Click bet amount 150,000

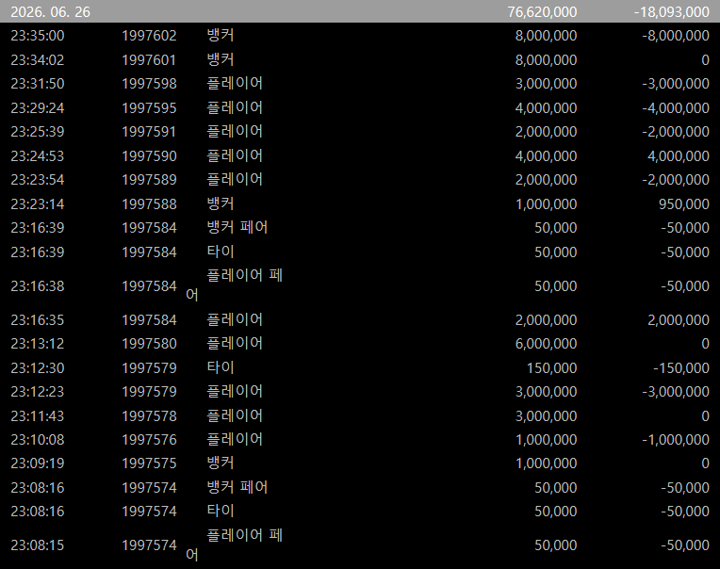tap(551, 368)
